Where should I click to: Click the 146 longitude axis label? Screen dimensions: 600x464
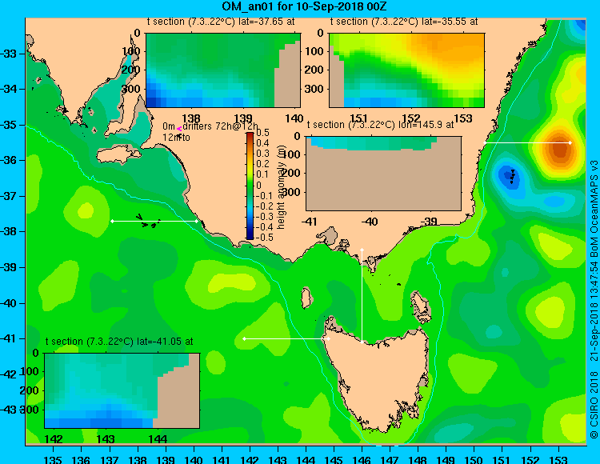tap(362, 459)
